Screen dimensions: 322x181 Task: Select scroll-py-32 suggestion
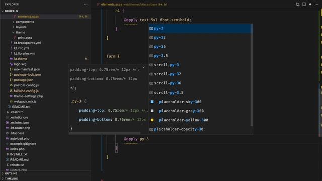click(x=200, y=74)
